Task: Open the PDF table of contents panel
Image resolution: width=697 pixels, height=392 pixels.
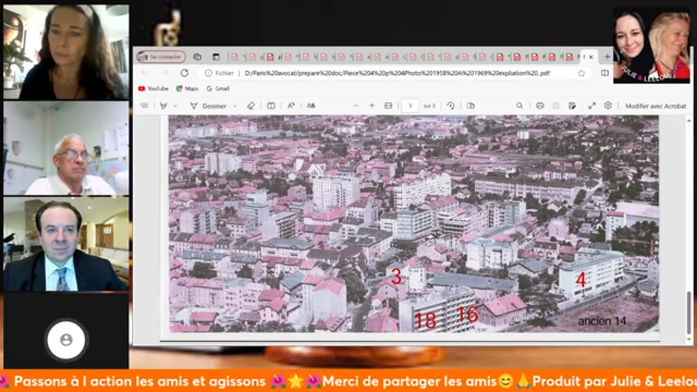Action: (144, 106)
